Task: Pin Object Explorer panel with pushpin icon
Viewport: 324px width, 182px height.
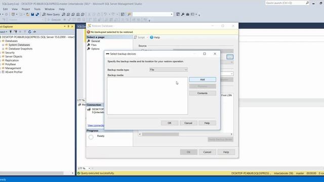Action: click(68, 26)
